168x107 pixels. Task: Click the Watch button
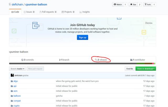click(x=118, y=4)
